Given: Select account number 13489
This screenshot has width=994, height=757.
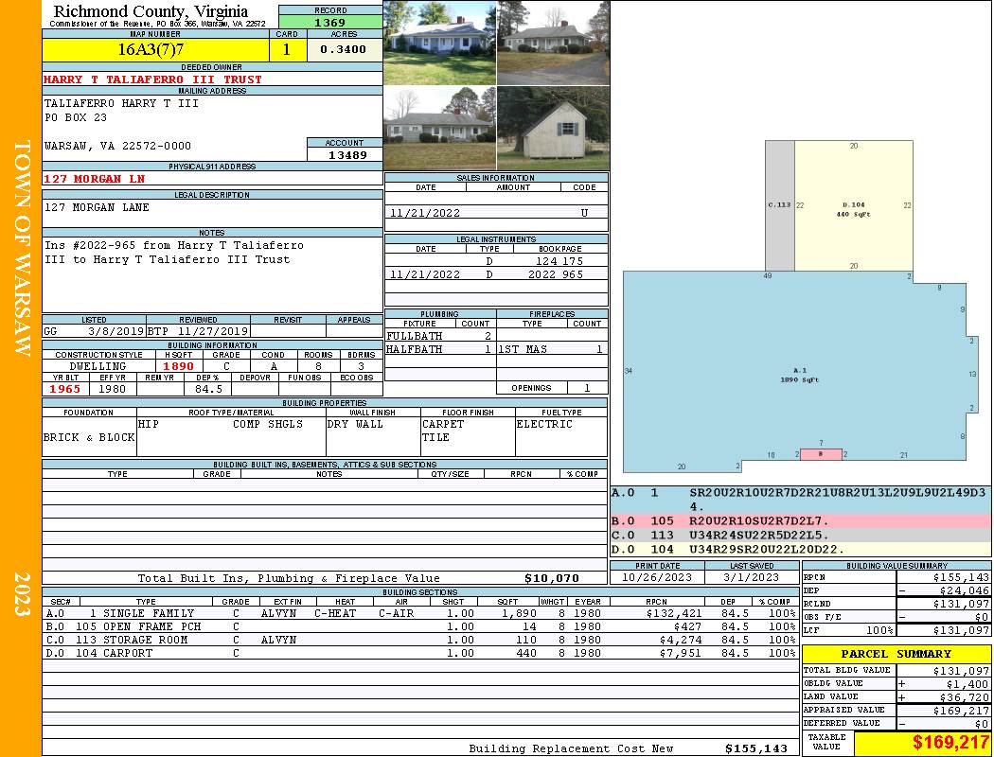Looking at the screenshot, I should tap(345, 154).
